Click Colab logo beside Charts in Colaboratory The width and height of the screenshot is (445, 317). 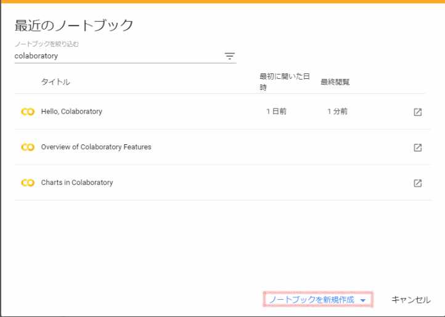(28, 183)
